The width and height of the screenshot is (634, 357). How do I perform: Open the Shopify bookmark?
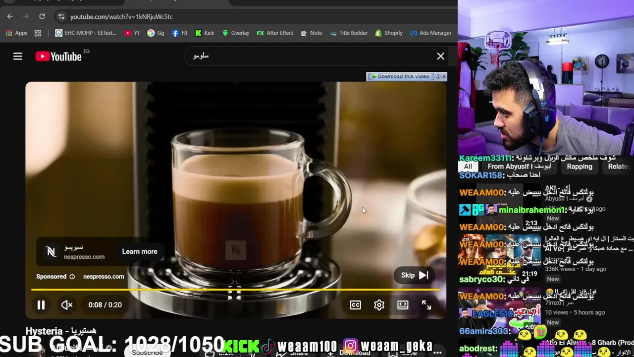389,33
